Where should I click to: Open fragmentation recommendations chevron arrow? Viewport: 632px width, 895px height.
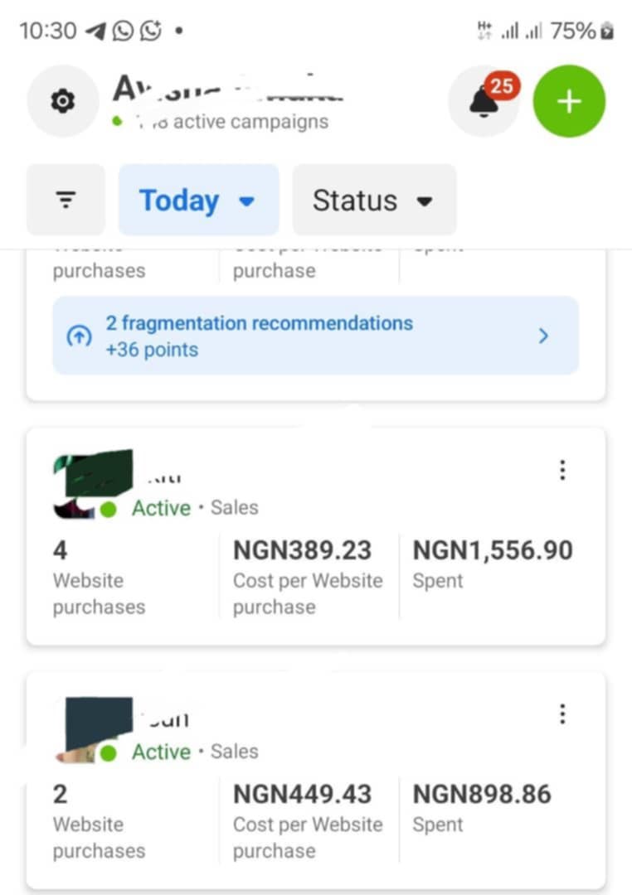(543, 336)
